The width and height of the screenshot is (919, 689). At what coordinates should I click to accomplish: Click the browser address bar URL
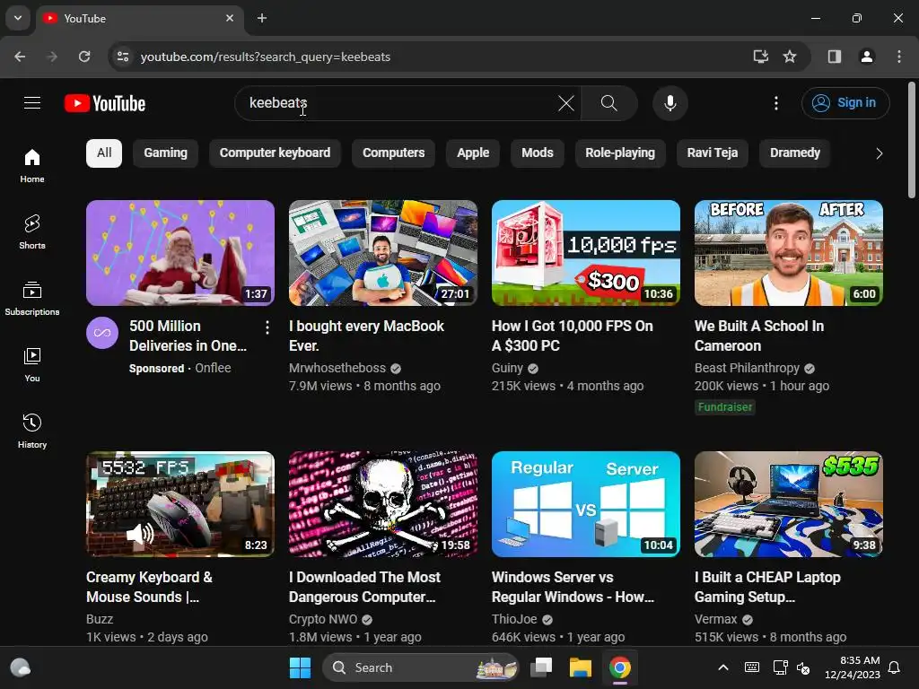tap(266, 57)
